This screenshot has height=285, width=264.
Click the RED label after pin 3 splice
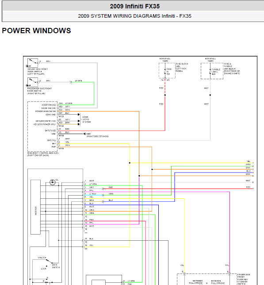(x=111, y=187)
